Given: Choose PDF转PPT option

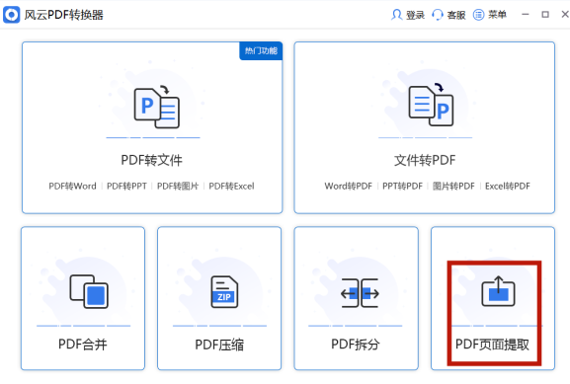Looking at the screenshot, I should (126, 186).
